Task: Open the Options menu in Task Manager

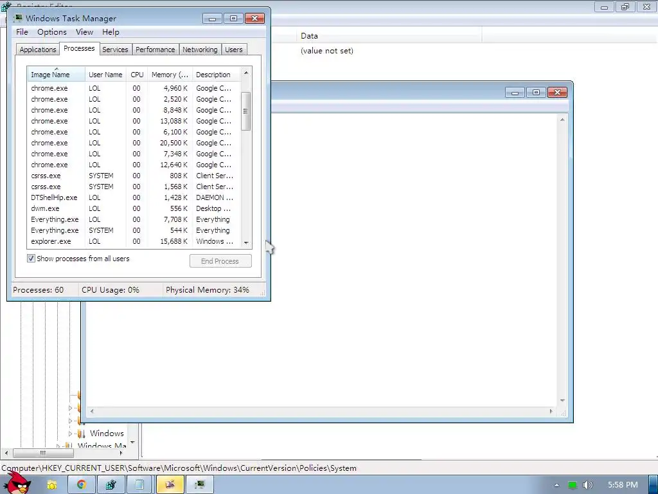Action: [x=51, y=32]
